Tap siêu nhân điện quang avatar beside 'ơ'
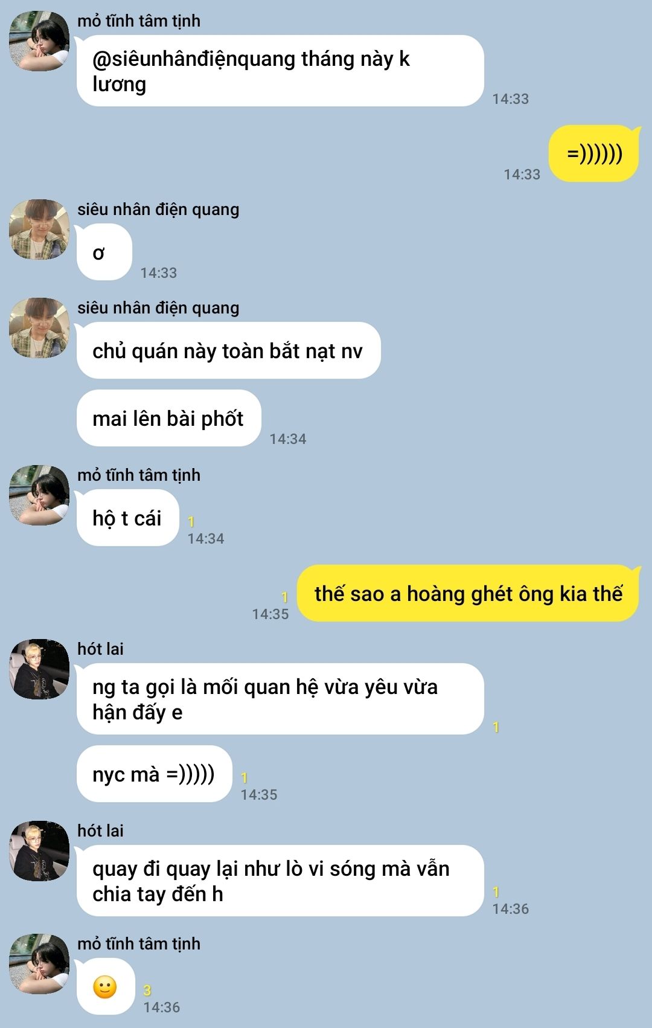652x1028 pixels. [x=39, y=230]
